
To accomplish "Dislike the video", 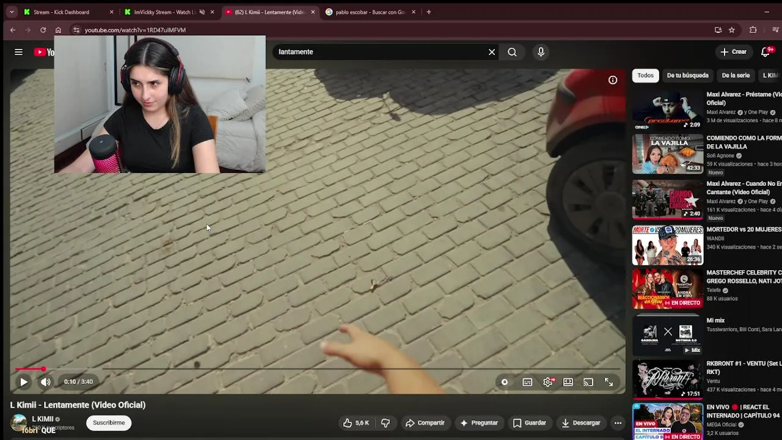I will (386, 423).
